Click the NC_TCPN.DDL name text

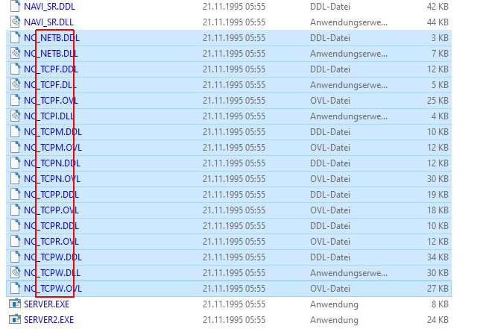tap(52, 163)
